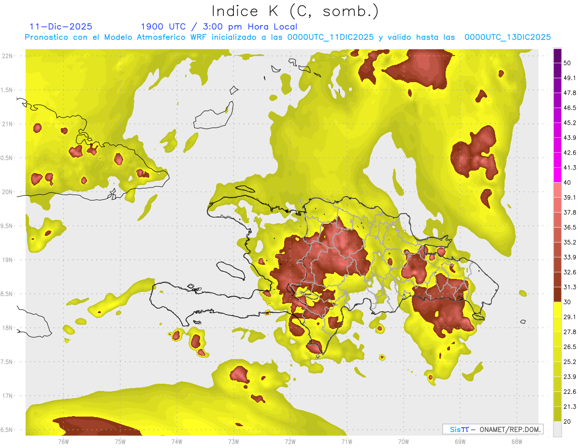Click the colorbar value '32.6'

point(570,272)
